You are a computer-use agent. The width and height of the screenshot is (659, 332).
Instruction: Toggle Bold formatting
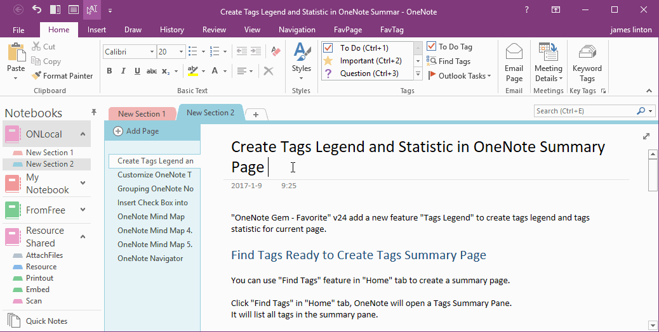[x=109, y=71]
